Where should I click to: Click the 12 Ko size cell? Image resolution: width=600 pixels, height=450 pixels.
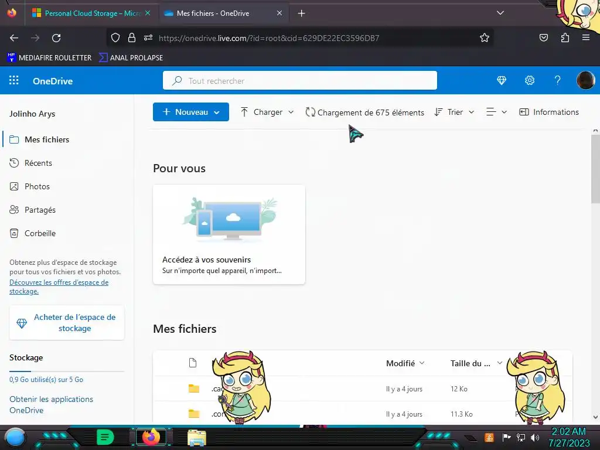pos(459,389)
